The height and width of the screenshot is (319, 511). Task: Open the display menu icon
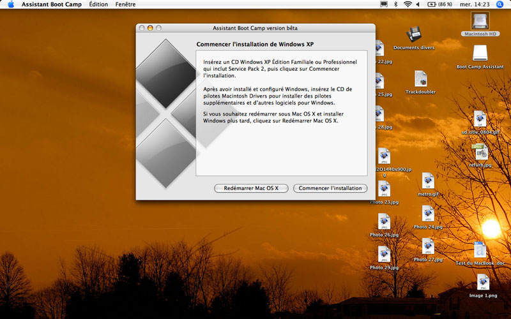pyautogui.click(x=384, y=4)
